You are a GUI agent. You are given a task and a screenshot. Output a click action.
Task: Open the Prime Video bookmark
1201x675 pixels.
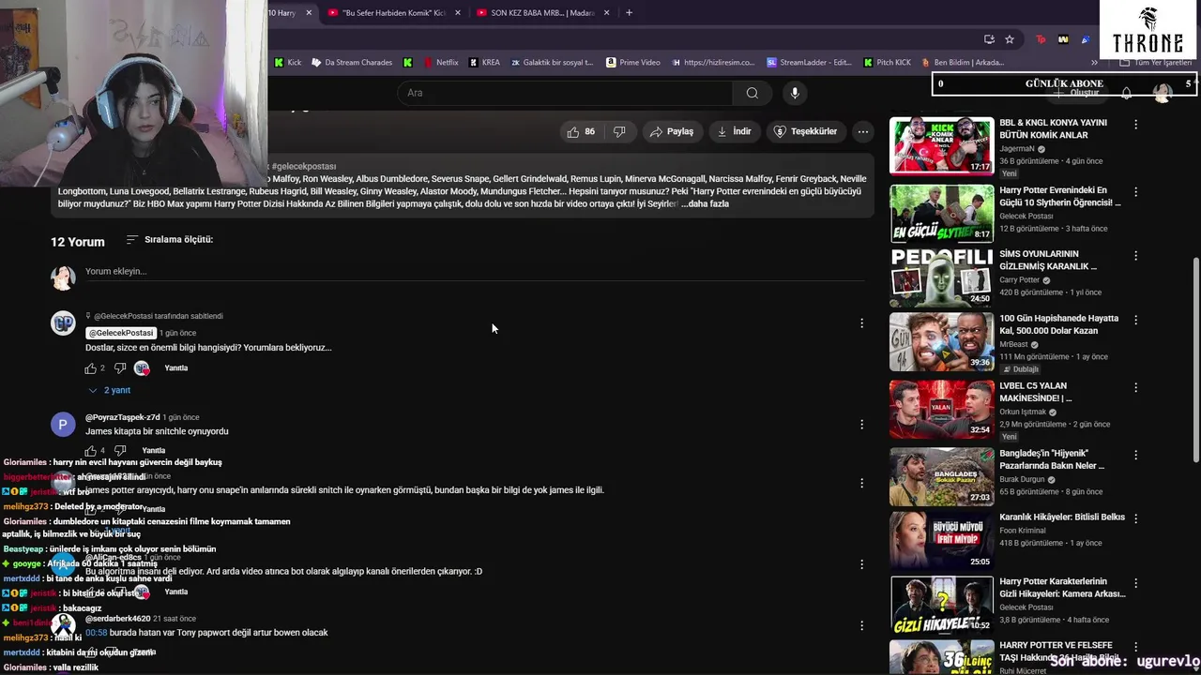(x=633, y=63)
